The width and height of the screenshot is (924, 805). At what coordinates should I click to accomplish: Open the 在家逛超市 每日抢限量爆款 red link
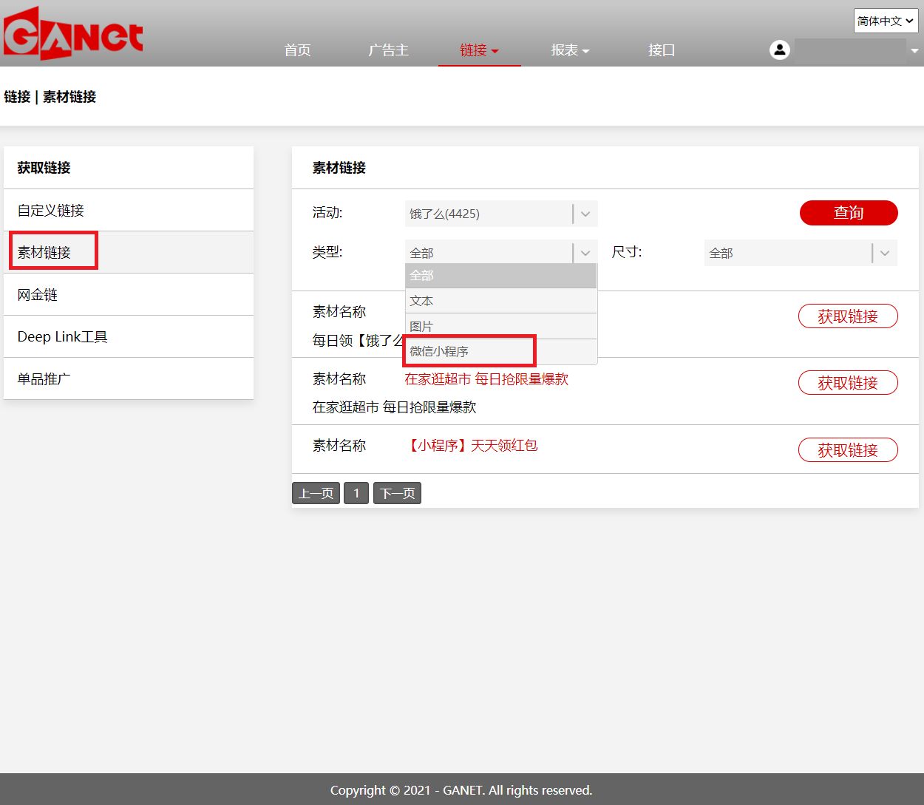point(486,378)
